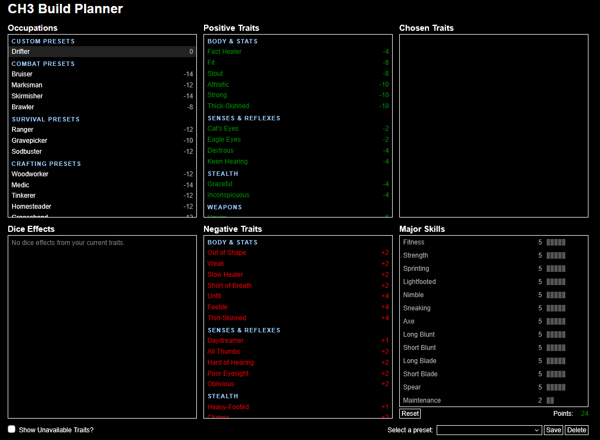Choose the Gravepicker occupation
This screenshot has height=440, width=600.
point(102,141)
